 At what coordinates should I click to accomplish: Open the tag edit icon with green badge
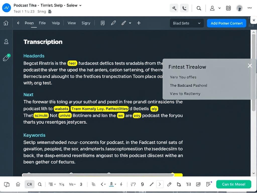pyautogui.click(x=7, y=58)
